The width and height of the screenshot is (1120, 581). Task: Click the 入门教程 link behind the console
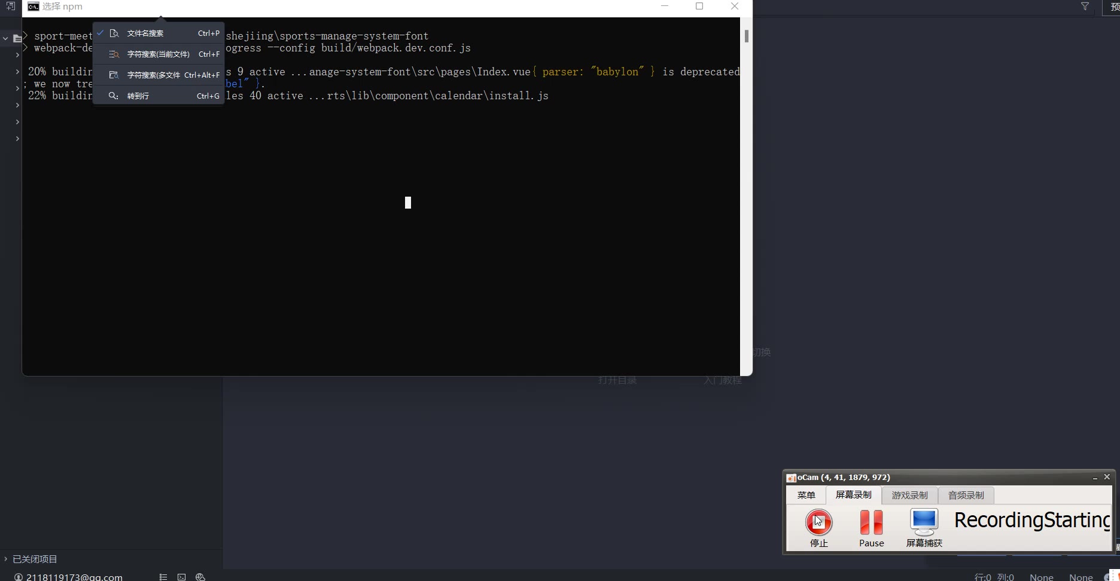723,380
